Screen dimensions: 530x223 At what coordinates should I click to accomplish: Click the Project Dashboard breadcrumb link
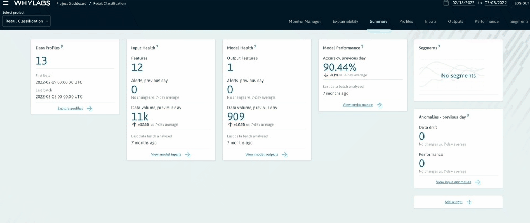[72, 3]
